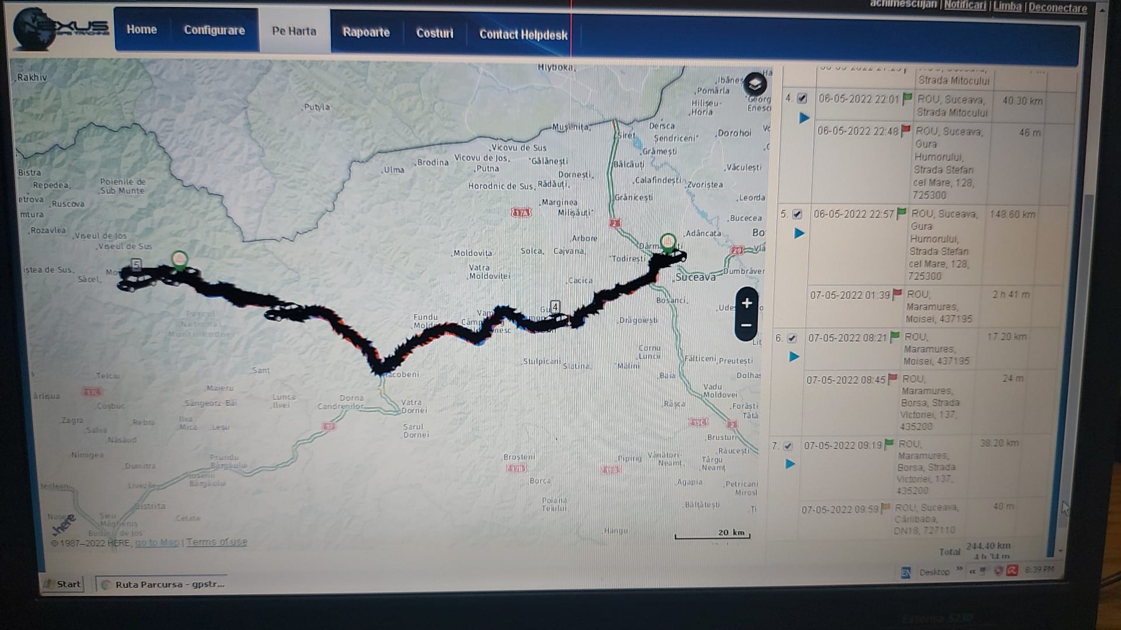The width and height of the screenshot is (1121, 630).
Task: Click green map marker near Moisei
Action: pyautogui.click(x=180, y=258)
